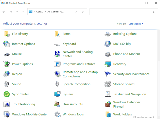This screenshot has width=160, height=119.
Task: Open the User Accounts people icon
Action: click(x=57, y=104)
